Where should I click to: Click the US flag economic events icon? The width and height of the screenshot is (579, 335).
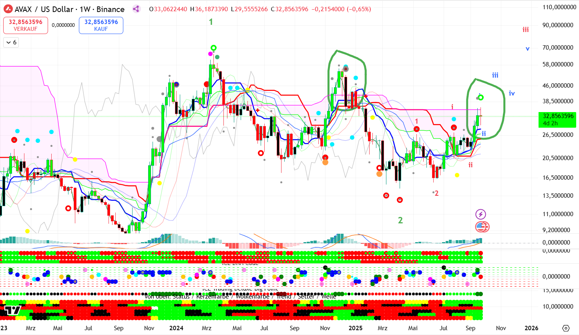tap(482, 227)
